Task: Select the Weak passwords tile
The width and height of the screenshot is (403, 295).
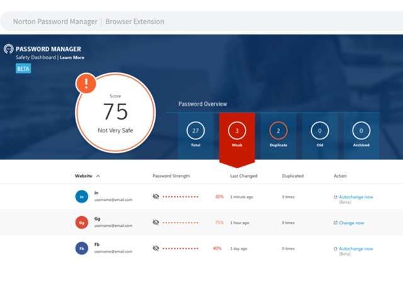Action: [237, 139]
